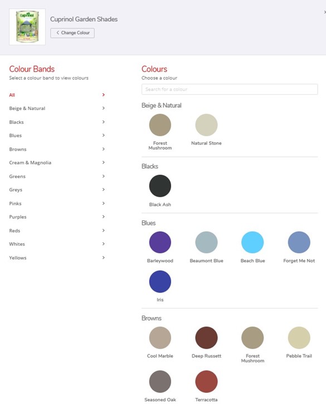The width and height of the screenshot is (326, 408).
Task: Pick the Pebble Trail colour swatch
Action: [299, 338]
